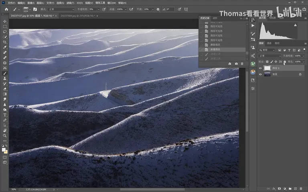Select the Zoom magnifier tool
The width and height of the screenshot is (308, 192).
5,136
